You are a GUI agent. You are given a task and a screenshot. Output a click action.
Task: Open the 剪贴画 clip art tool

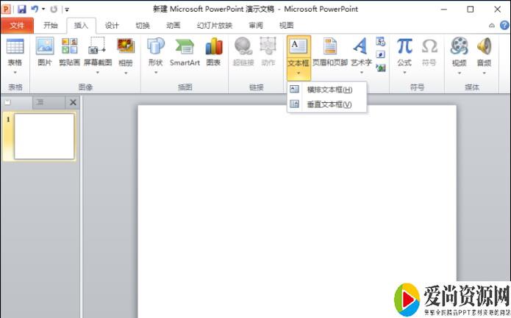coord(70,48)
